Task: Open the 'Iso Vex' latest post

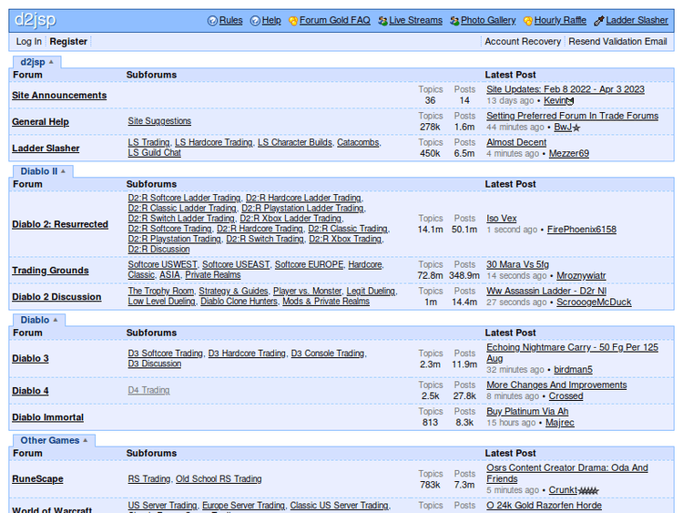Action: coord(501,219)
